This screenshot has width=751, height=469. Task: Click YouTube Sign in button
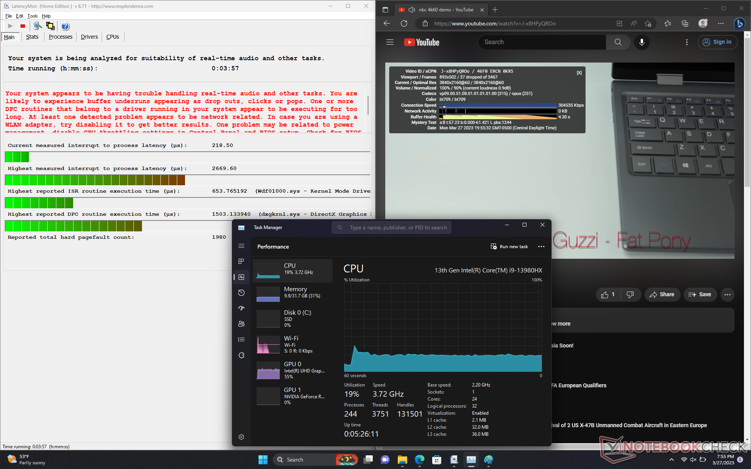pyautogui.click(x=717, y=42)
